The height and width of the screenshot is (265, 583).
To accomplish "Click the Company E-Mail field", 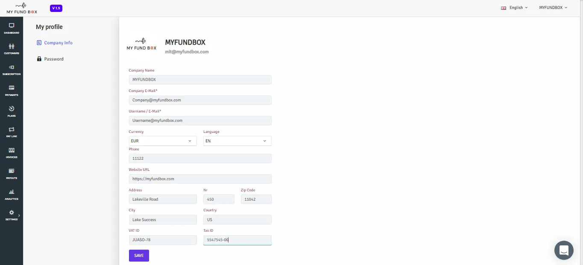I will coord(200,100).
